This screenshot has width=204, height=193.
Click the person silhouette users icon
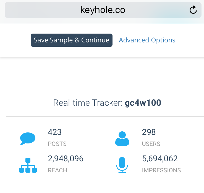coord(122,138)
